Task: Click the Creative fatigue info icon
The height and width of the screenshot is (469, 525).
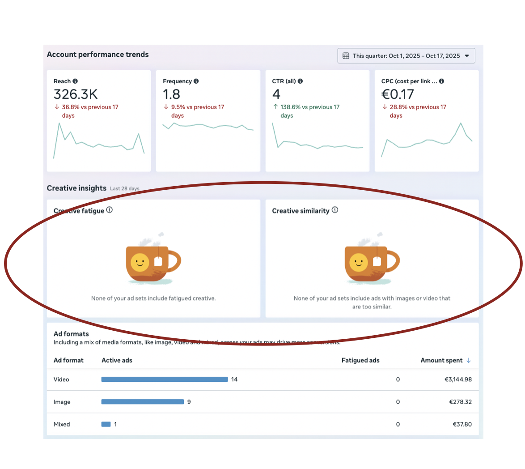Action: 110,210
